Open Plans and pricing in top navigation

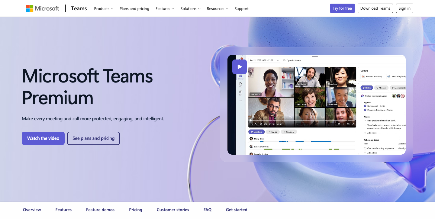point(134,9)
